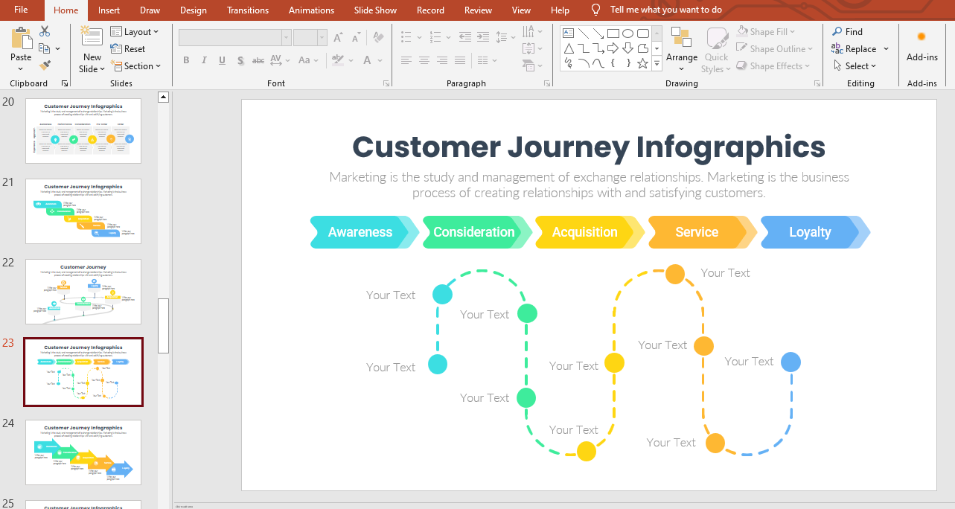This screenshot has width=955, height=509.
Task: Click the Increase Font Size icon
Action: (339, 37)
